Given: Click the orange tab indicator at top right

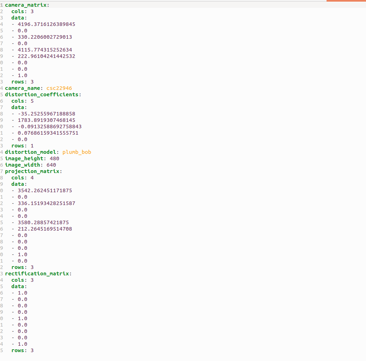Looking at the screenshot, I should [x=346, y=1].
